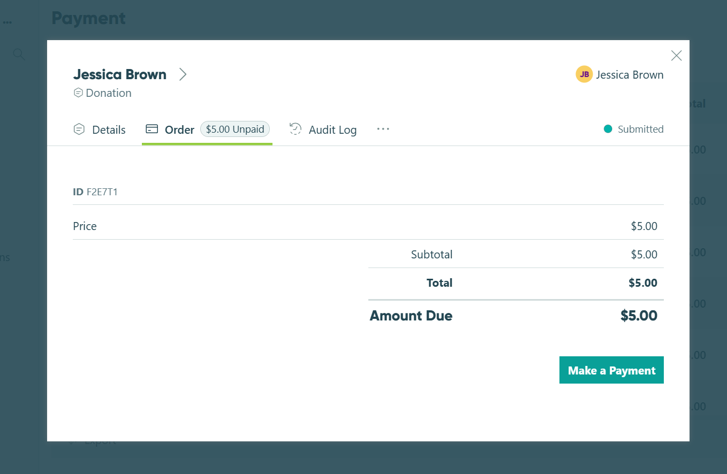The width and height of the screenshot is (727, 474).
Task: Click the green Submitted status dot
Action: coord(608,129)
